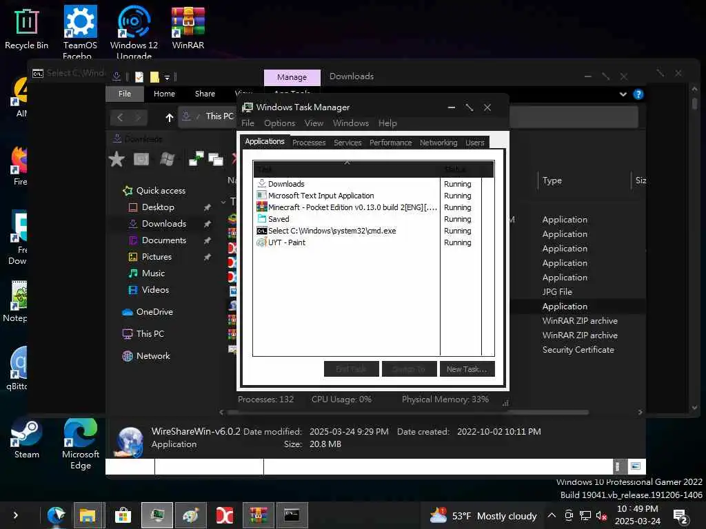This screenshot has height=529, width=706.
Task: Open the Explorer Share ribbon tab
Action: 205,94
